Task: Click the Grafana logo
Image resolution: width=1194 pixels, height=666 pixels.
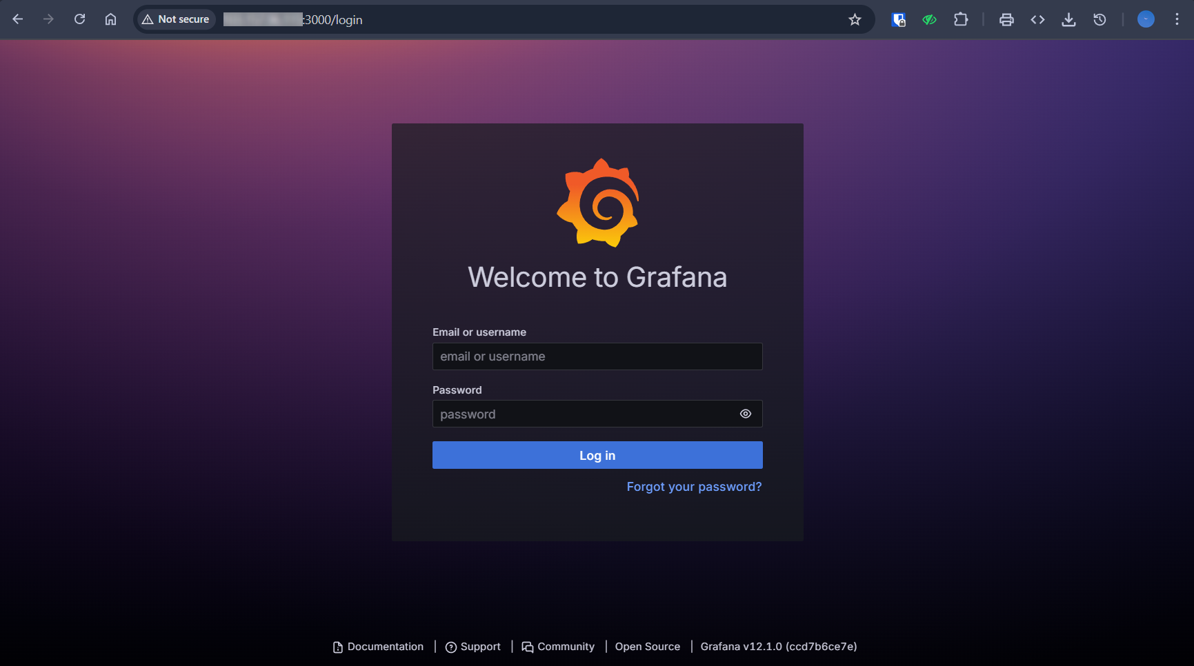Action: point(598,203)
